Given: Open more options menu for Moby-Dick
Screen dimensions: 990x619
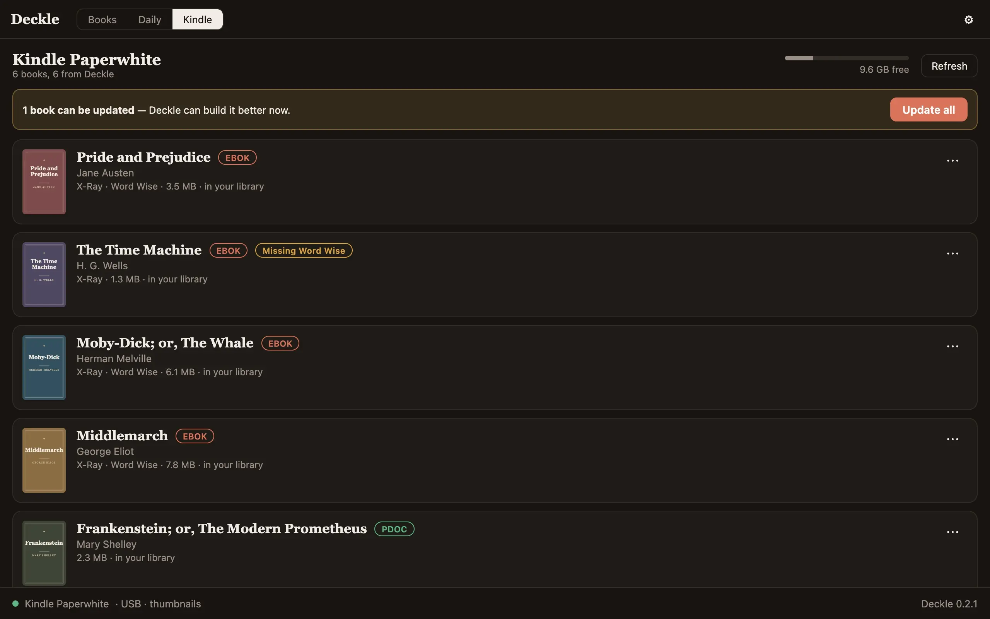Looking at the screenshot, I should [x=952, y=346].
